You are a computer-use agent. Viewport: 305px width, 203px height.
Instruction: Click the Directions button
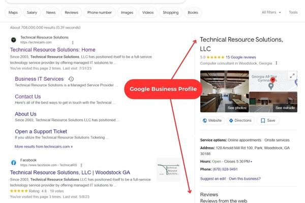coord(240,120)
